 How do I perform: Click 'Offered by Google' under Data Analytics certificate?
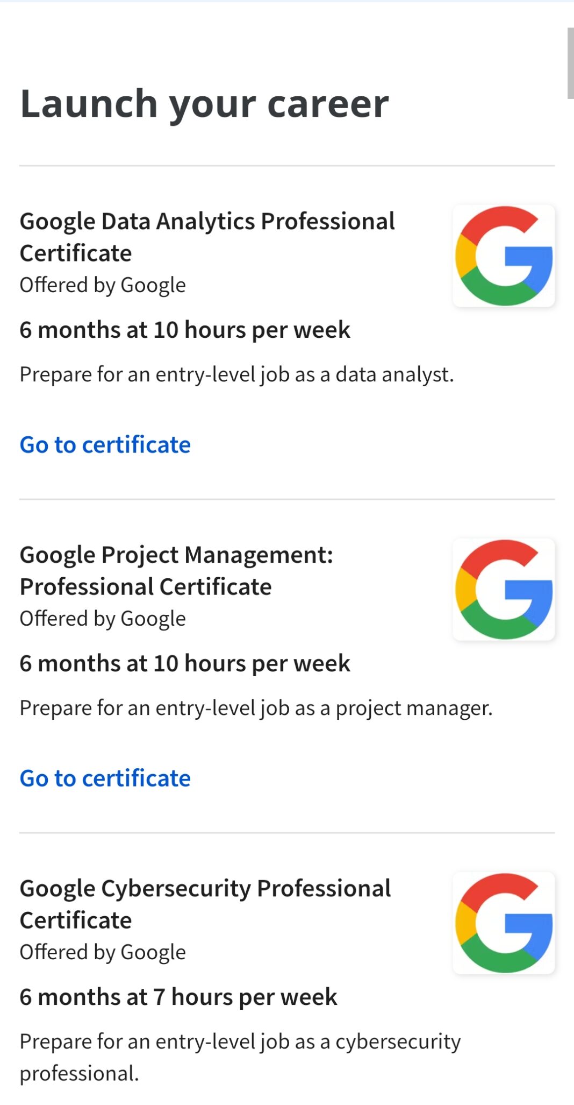pyautogui.click(x=103, y=285)
